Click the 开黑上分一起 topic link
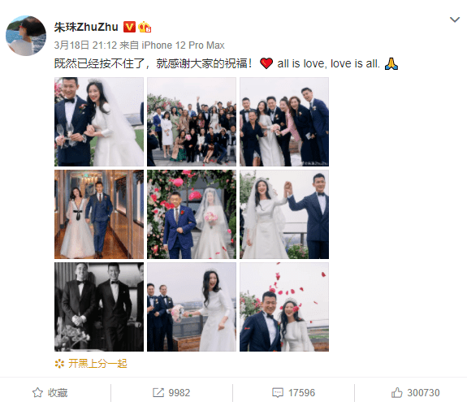The image size is (467, 406). point(97,364)
